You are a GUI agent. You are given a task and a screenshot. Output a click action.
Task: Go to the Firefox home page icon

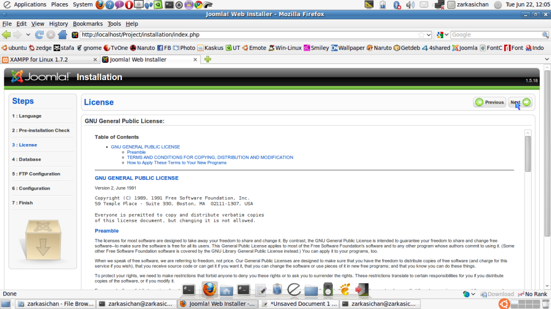(x=62, y=35)
